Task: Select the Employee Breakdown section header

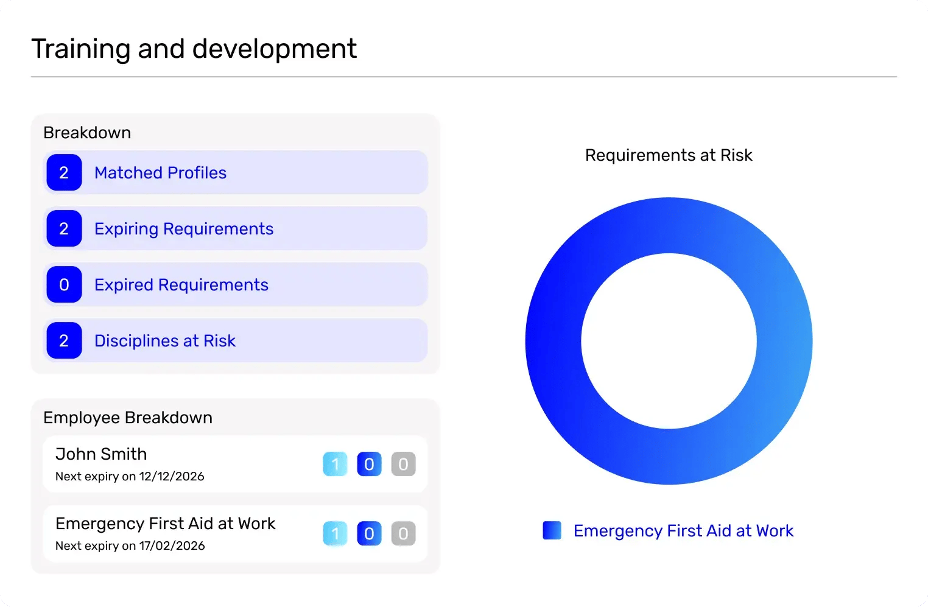Action: pos(127,417)
